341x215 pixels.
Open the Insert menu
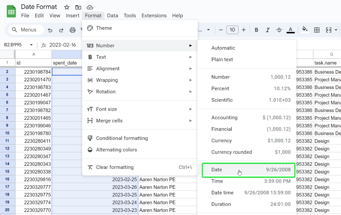(72, 16)
